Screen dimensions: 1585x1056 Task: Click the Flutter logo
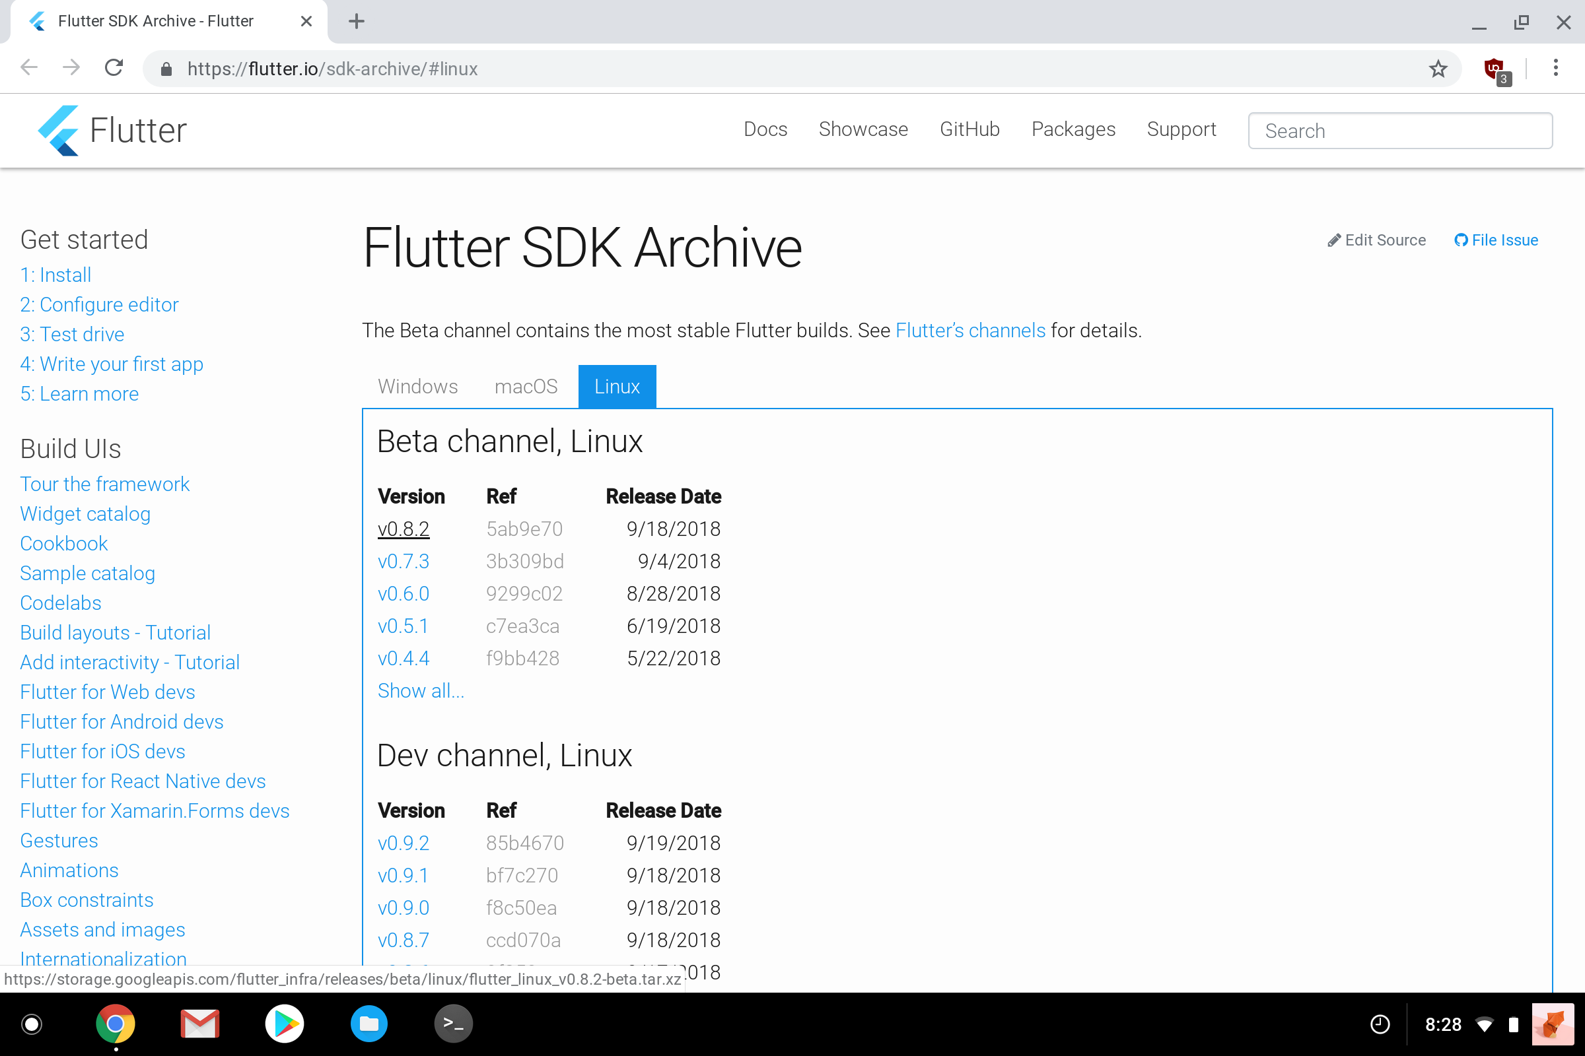[x=59, y=130]
